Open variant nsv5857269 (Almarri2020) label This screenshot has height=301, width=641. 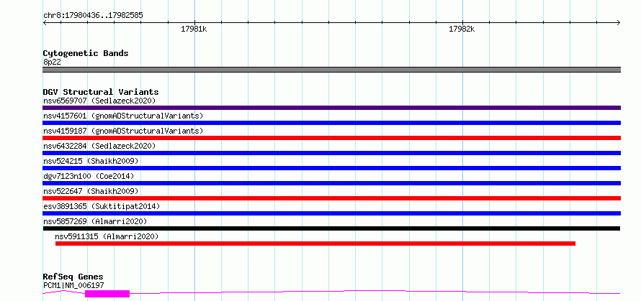[95, 221]
